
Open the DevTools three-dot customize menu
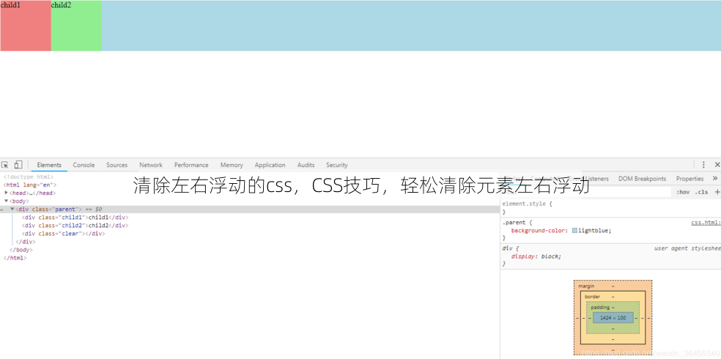click(x=703, y=165)
